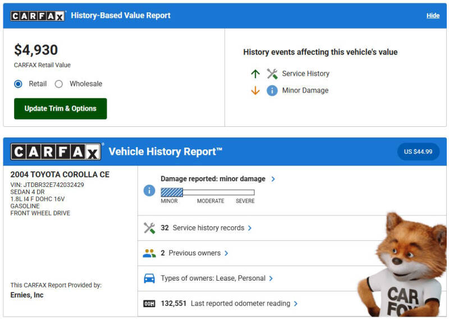Click the blue info icon beside Minor Damage

tap(272, 90)
